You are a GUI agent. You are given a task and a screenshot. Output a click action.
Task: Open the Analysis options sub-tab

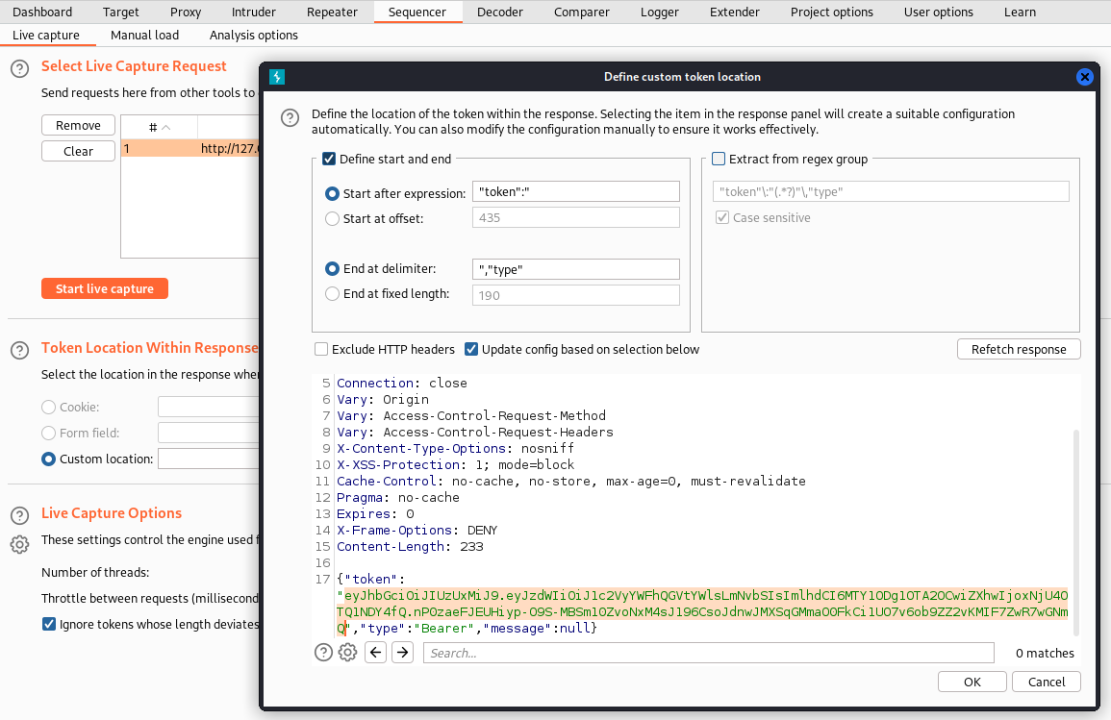pyautogui.click(x=254, y=35)
